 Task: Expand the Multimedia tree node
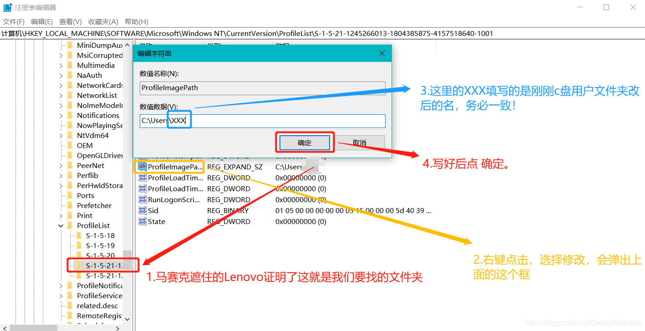pyautogui.click(x=61, y=66)
